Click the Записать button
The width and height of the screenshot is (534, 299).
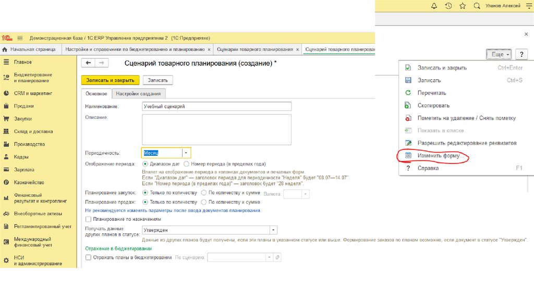point(157,80)
